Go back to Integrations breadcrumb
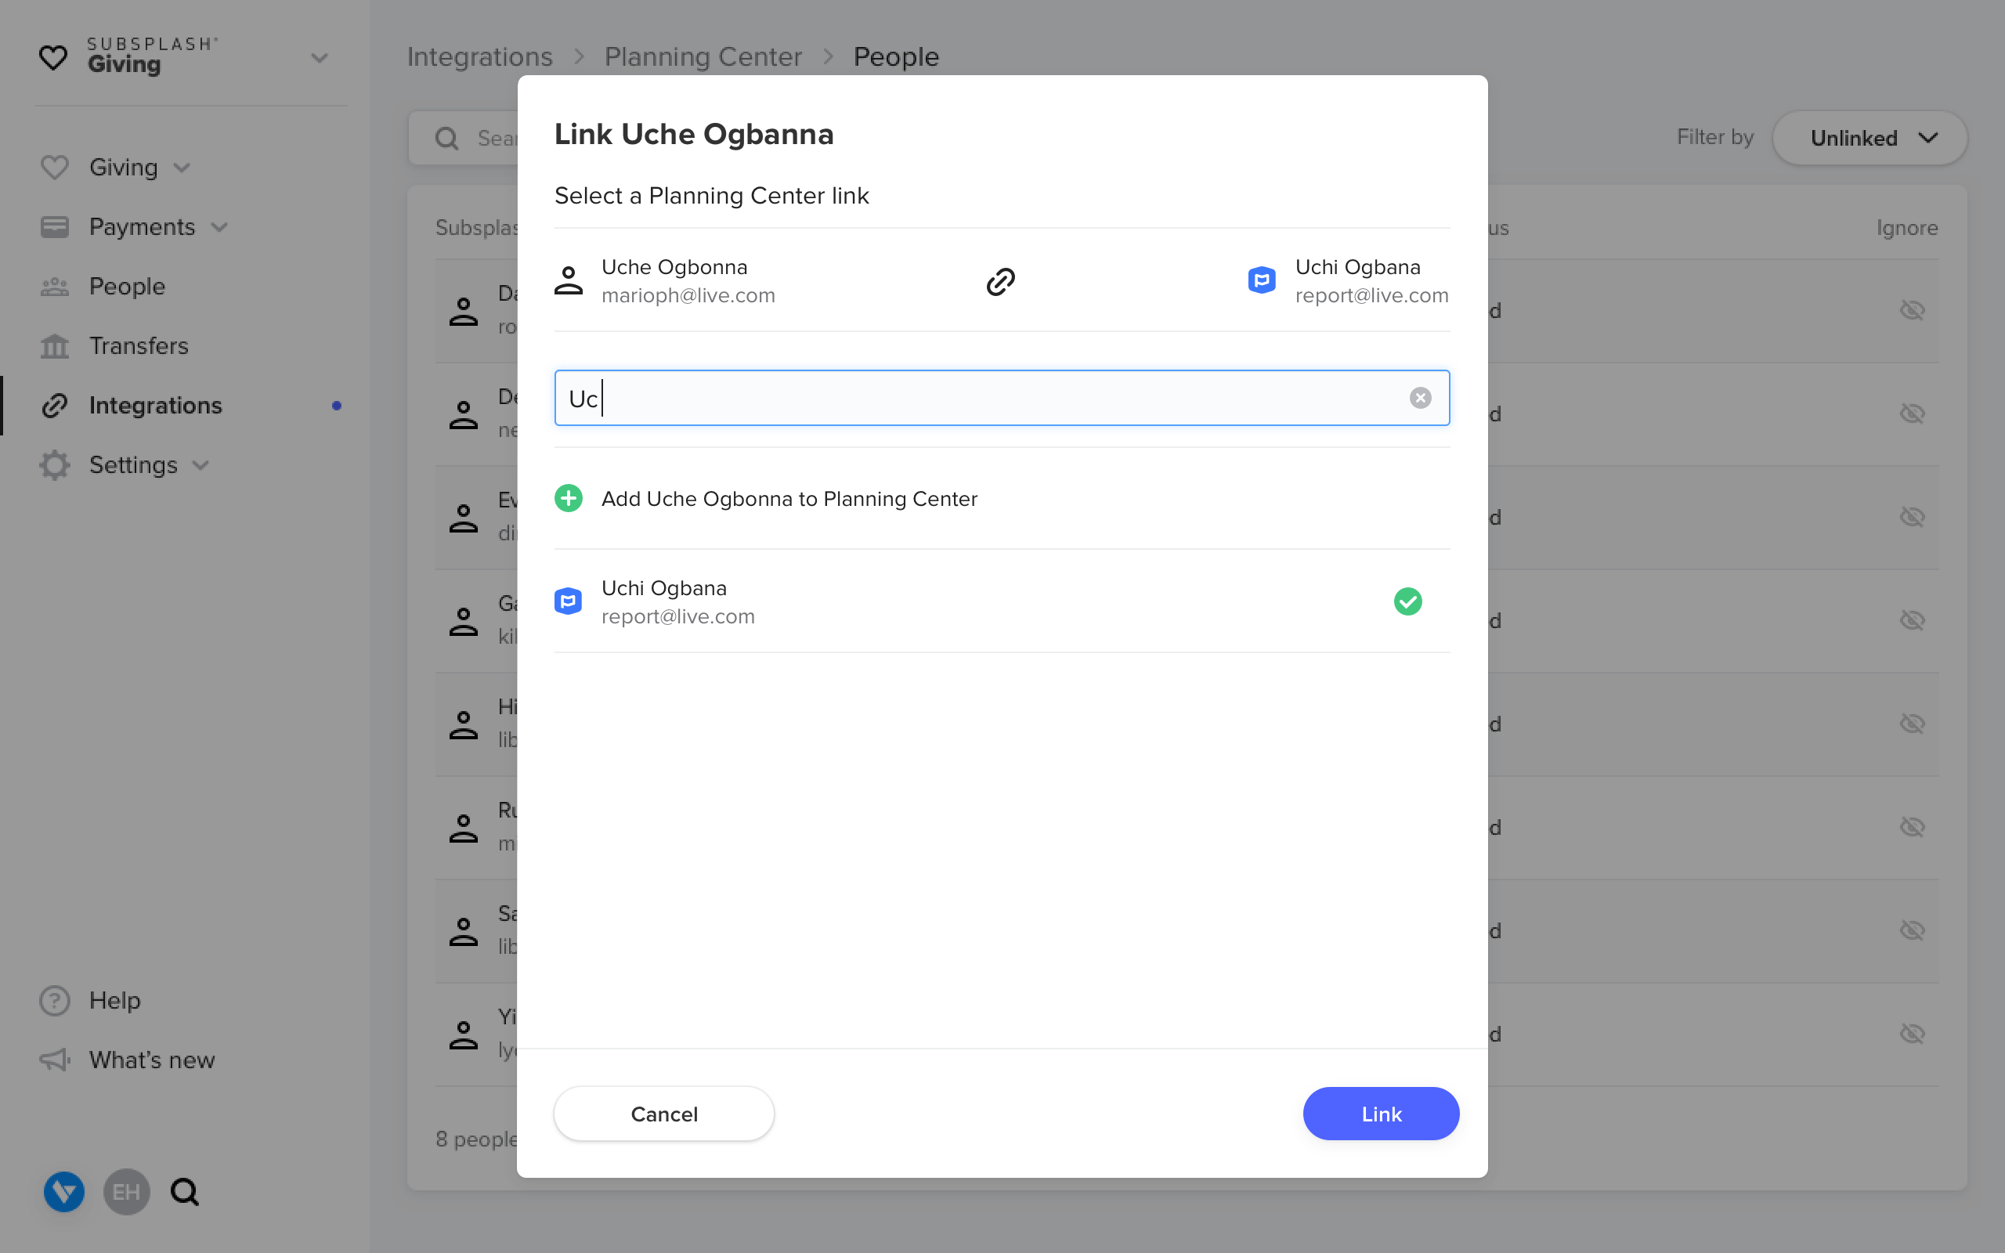The width and height of the screenshot is (2005, 1253). tap(479, 56)
